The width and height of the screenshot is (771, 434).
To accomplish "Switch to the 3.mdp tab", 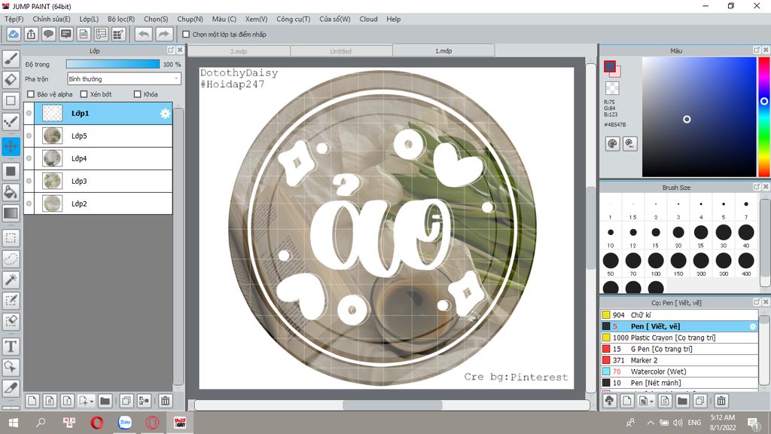I will click(239, 51).
